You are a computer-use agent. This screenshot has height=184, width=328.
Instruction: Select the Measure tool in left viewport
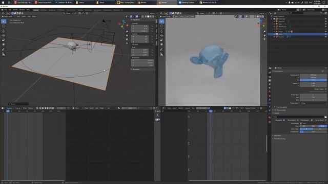[x=4, y=54]
